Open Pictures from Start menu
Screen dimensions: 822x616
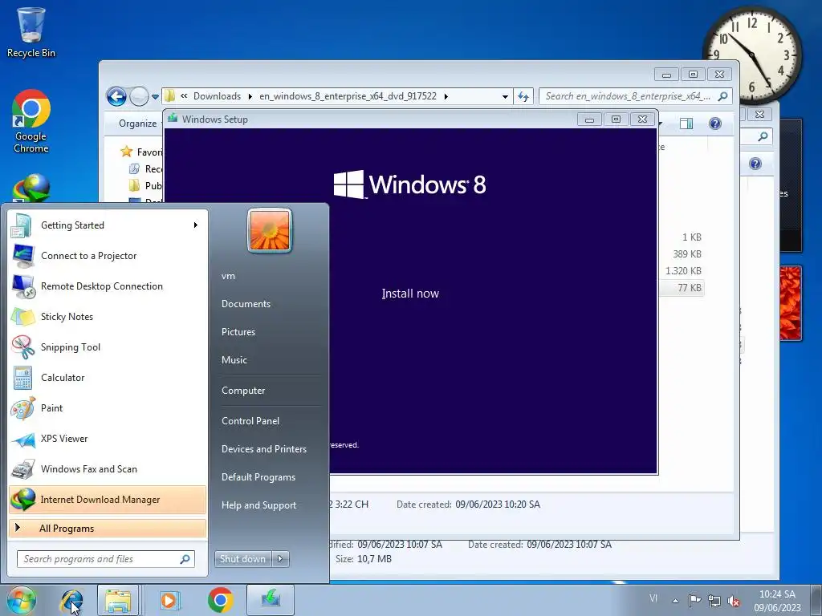tap(238, 332)
